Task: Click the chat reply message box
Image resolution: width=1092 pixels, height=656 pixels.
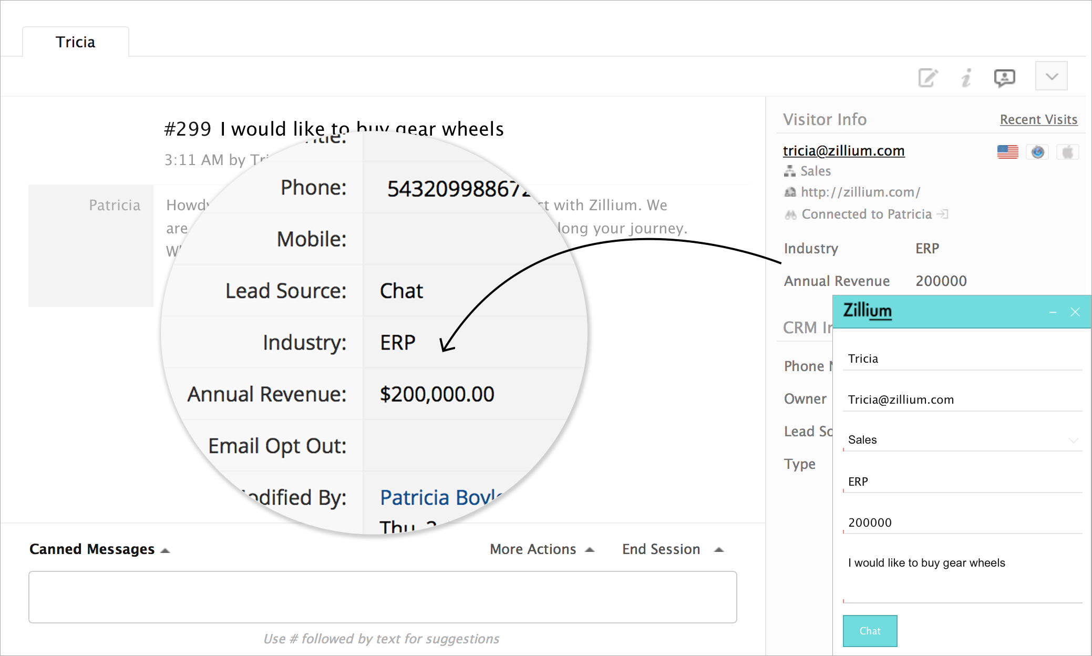Action: [383, 597]
